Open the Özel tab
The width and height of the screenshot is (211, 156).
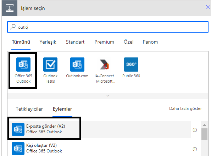pyautogui.click(x=128, y=42)
